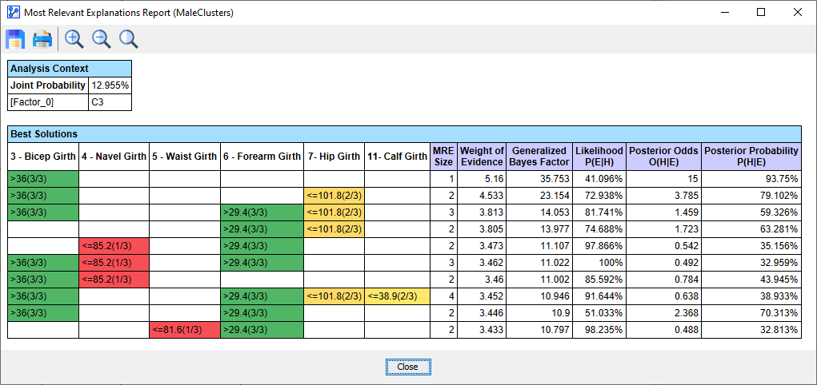Click the MRE Size column header
The height and width of the screenshot is (385, 817).
coord(443,156)
